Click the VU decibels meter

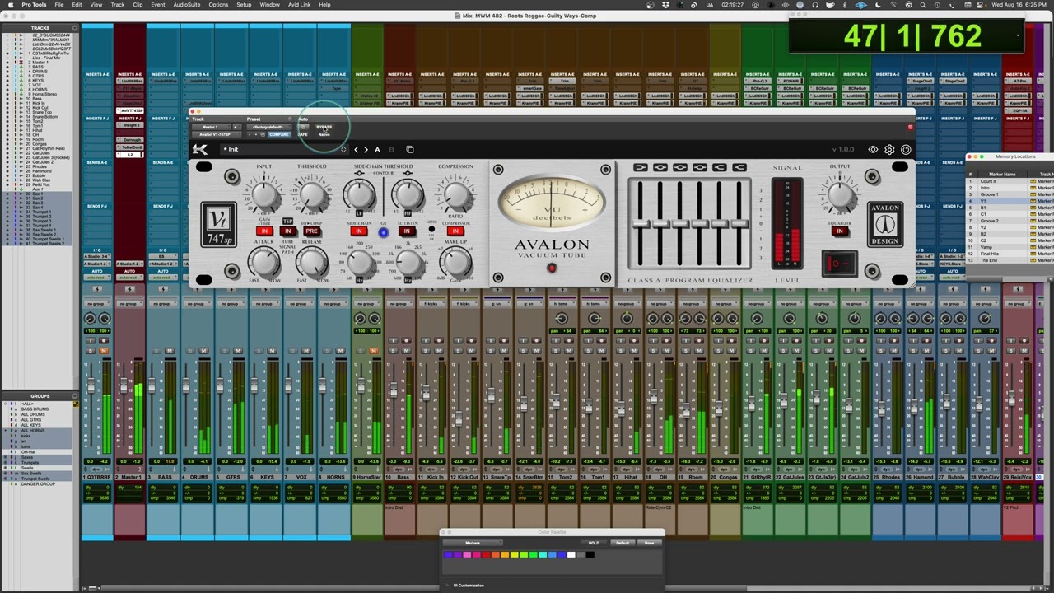(x=552, y=204)
